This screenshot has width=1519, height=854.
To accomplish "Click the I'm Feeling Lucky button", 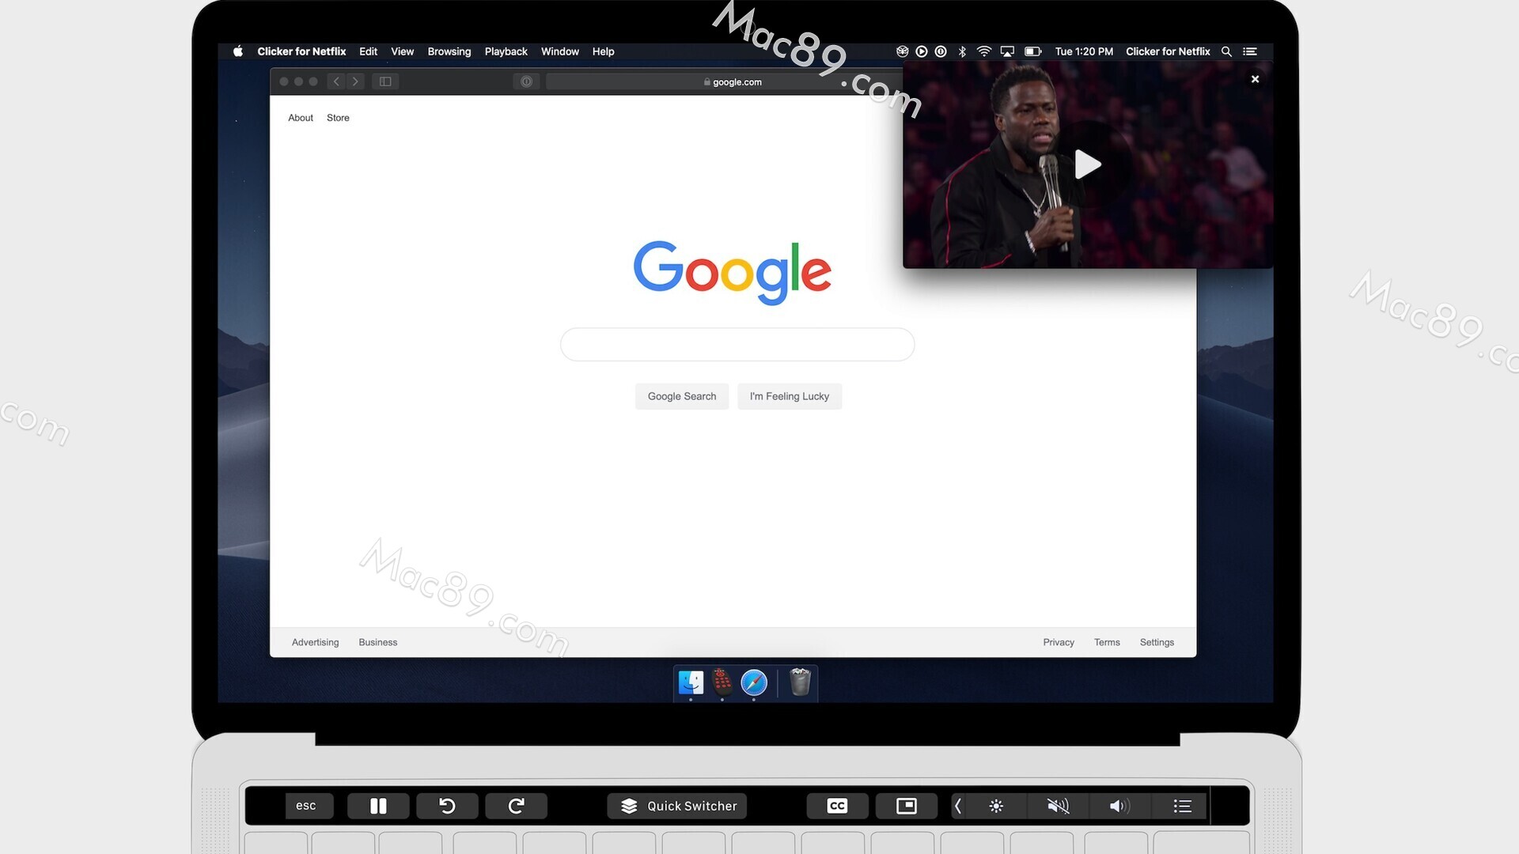I will tap(789, 396).
